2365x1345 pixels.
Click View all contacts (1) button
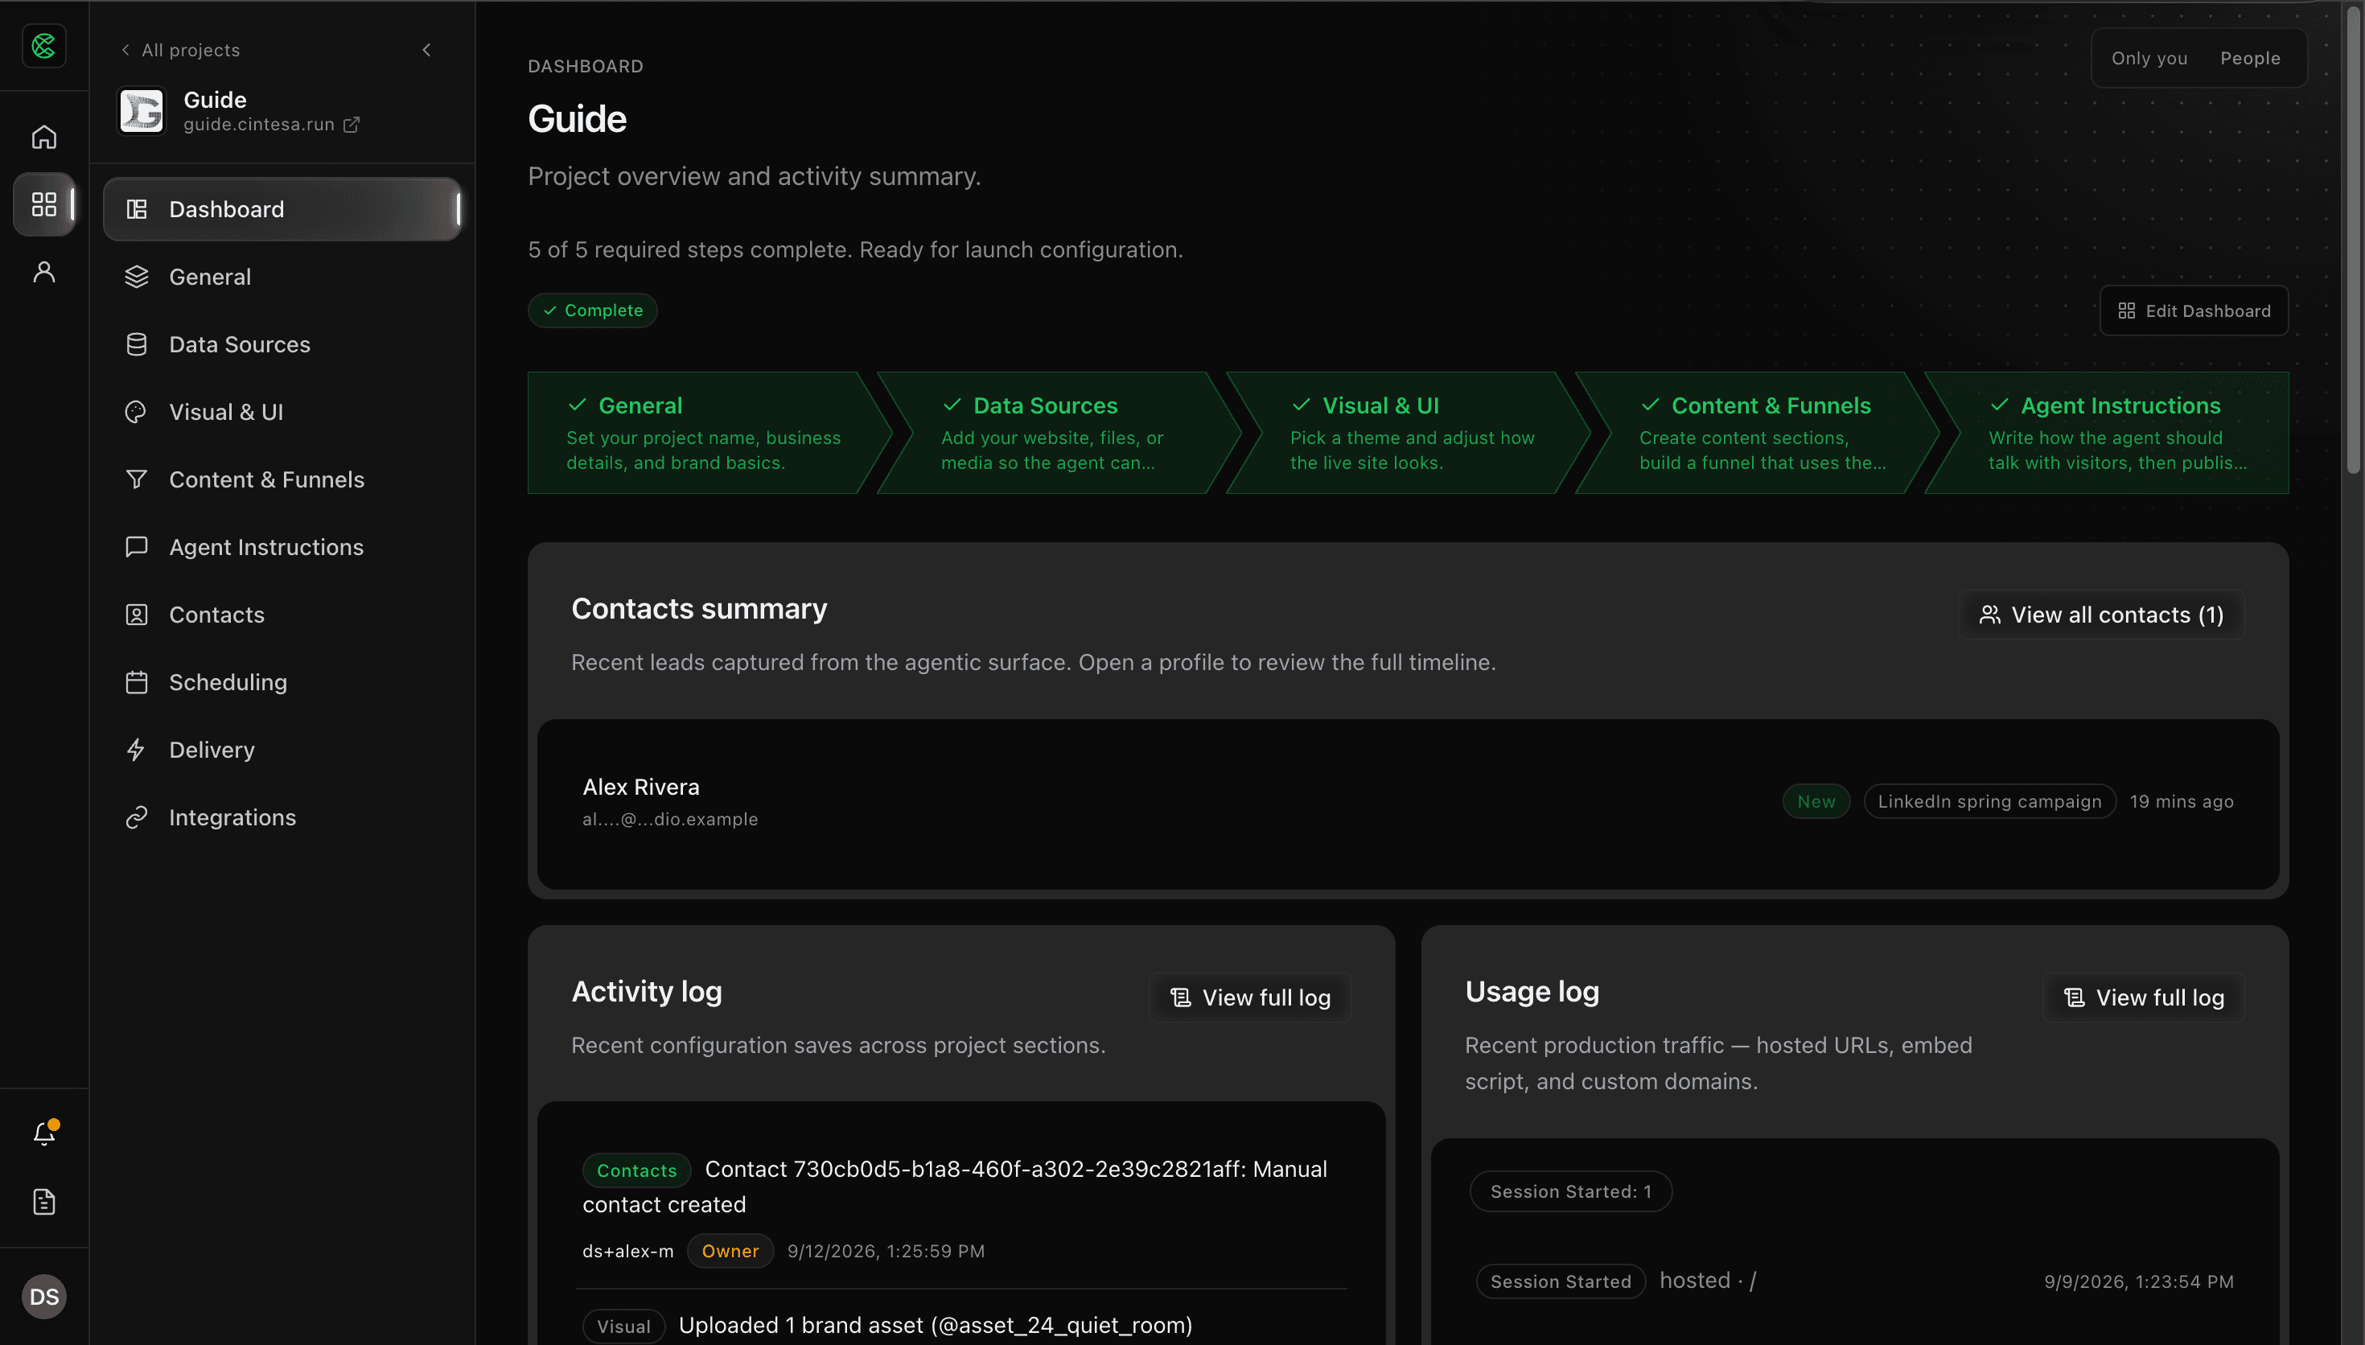point(2102,615)
